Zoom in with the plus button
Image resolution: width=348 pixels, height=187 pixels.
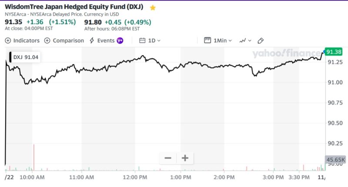[x=185, y=158]
